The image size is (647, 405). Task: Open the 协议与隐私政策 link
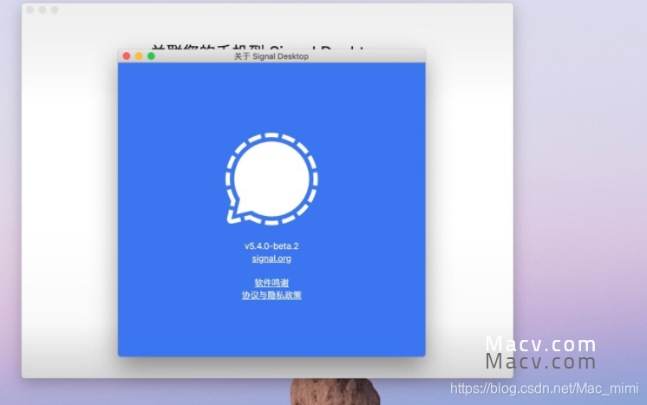point(271,296)
